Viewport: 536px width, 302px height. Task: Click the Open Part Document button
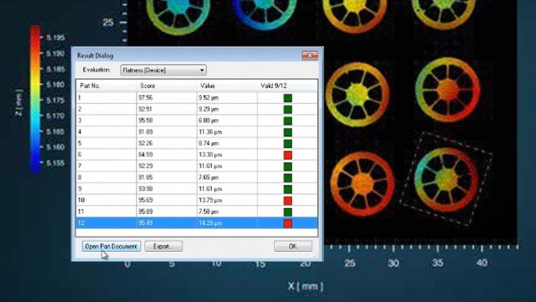(111, 246)
